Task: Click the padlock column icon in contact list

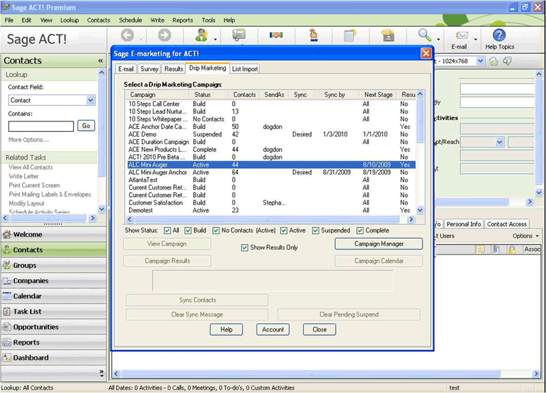Action: (x=512, y=249)
